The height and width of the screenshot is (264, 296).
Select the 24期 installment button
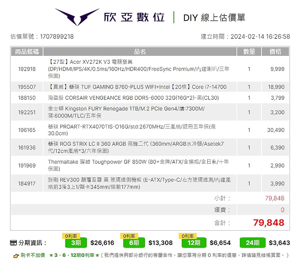pos(253,243)
